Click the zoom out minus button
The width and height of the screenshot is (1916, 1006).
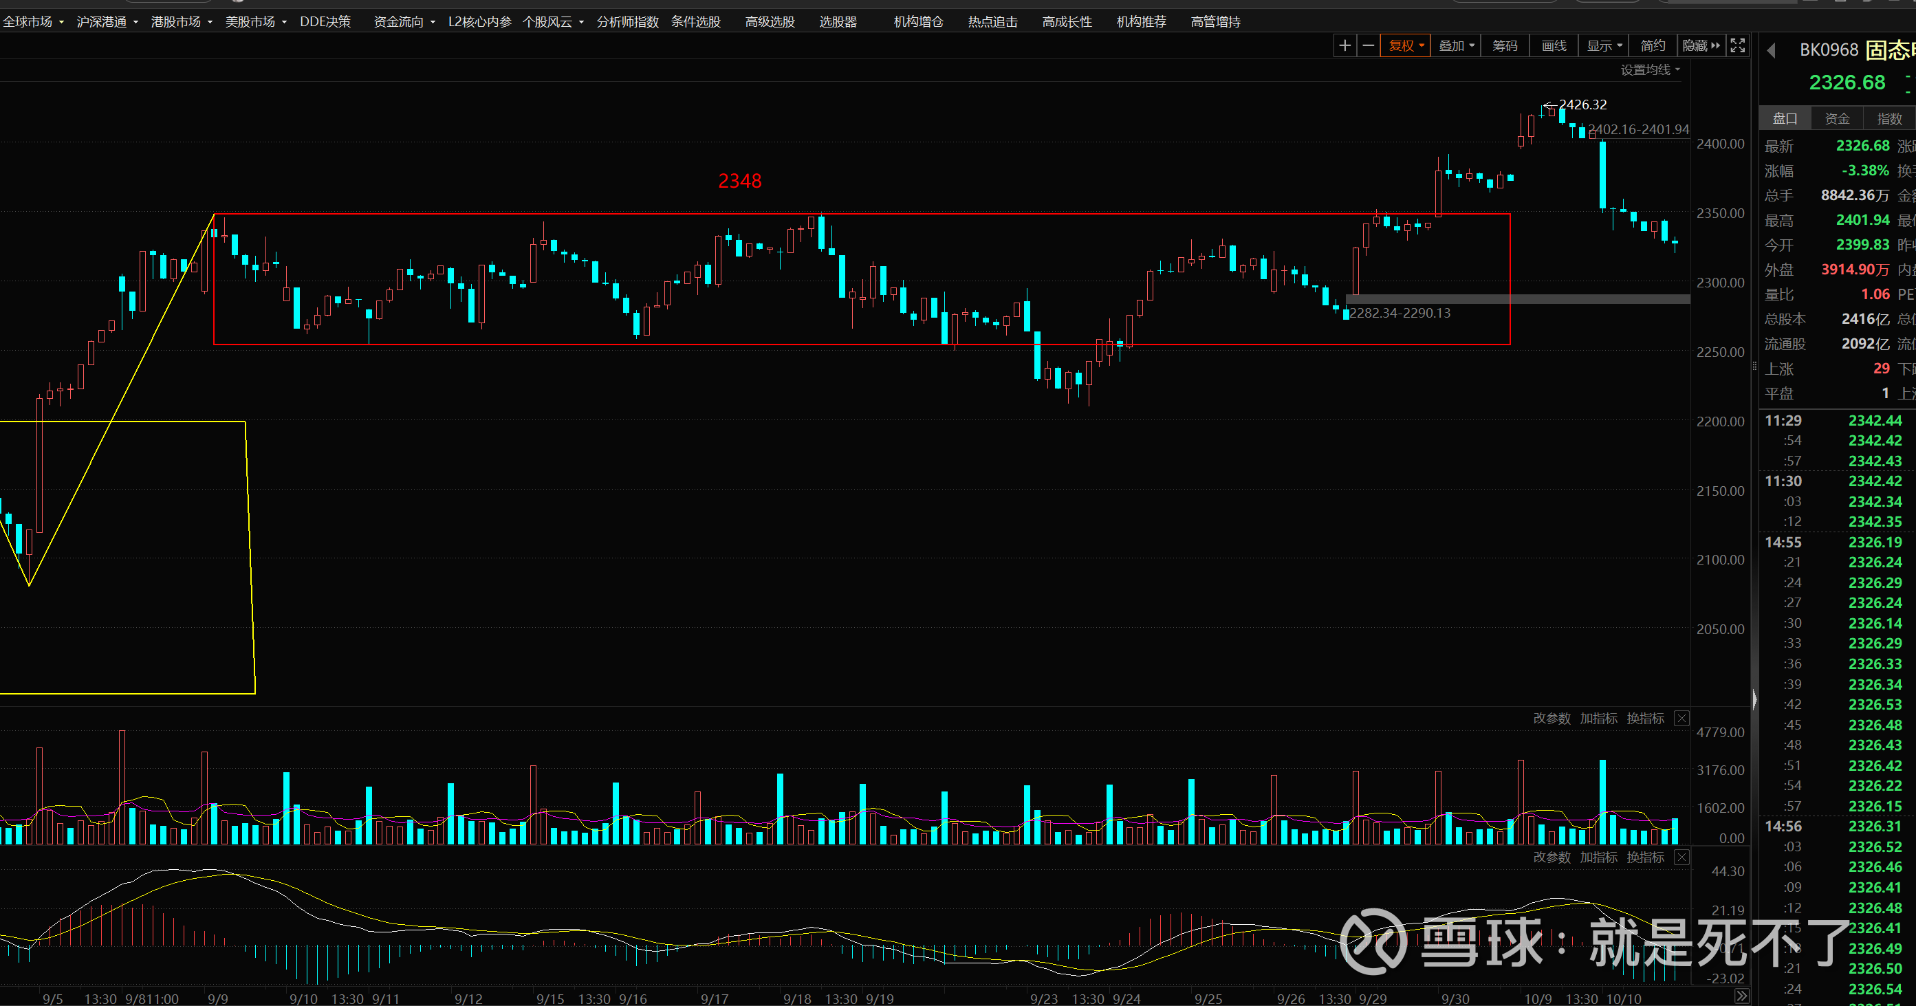tap(1368, 46)
